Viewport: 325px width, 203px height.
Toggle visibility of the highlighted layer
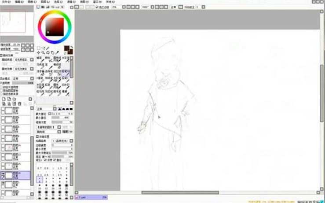[3, 174]
